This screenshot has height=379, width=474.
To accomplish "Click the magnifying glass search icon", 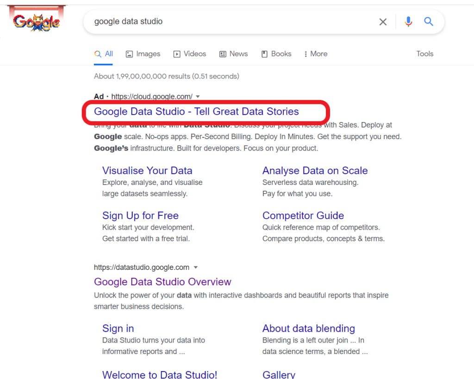I will tap(428, 21).
